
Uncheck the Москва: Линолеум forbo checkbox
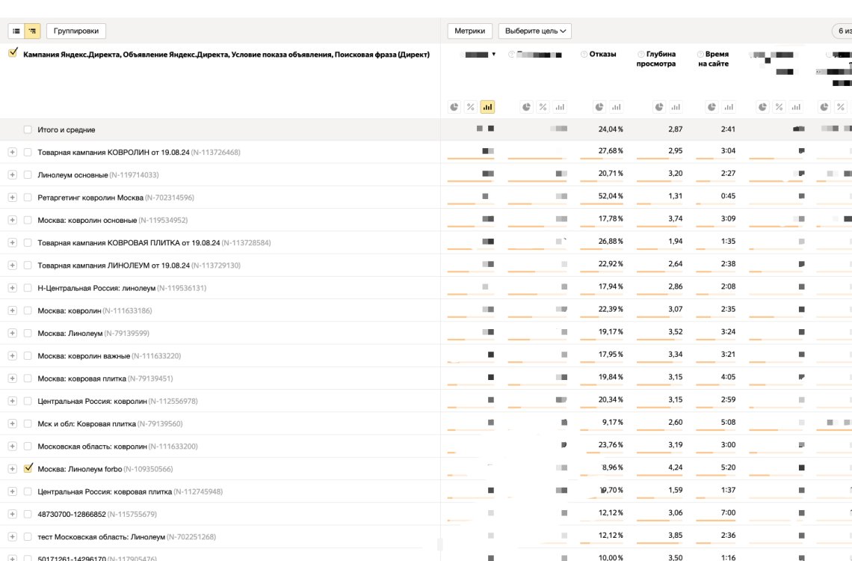pos(28,468)
